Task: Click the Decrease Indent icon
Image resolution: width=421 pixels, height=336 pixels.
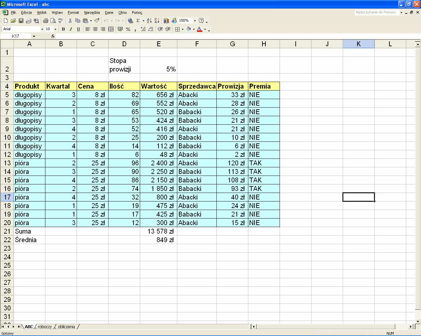Action: click(x=160, y=29)
